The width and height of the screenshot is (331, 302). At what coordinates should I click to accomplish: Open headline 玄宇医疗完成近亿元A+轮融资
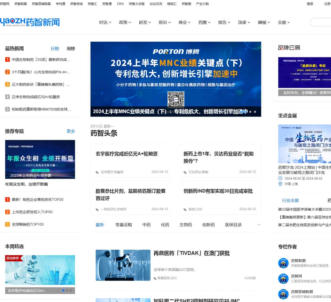(x=127, y=154)
